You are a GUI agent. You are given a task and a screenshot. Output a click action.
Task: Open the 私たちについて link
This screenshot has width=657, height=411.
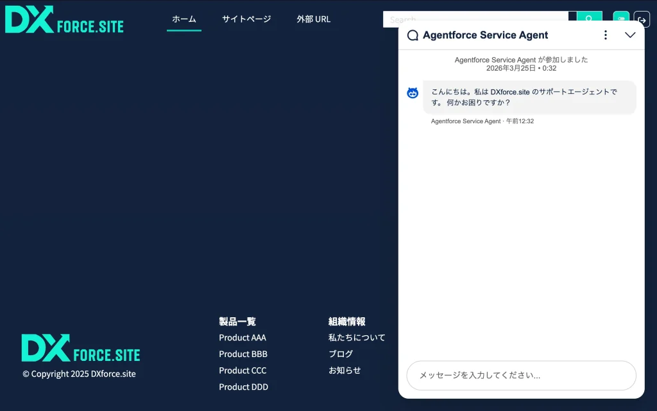pos(357,338)
